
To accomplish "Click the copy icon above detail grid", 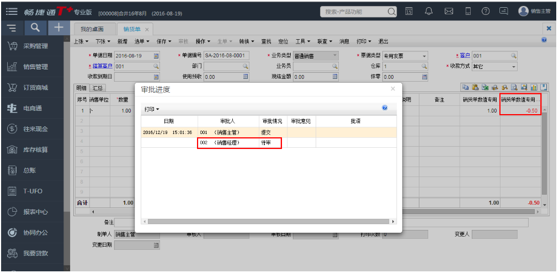I will (465, 87).
